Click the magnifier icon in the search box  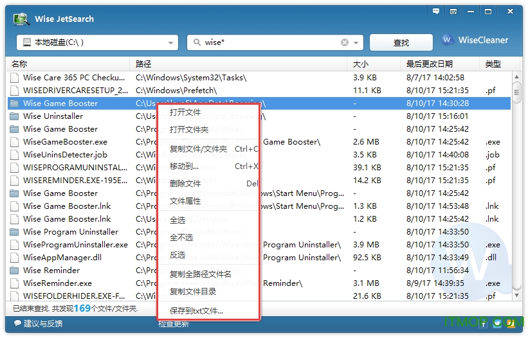[x=196, y=42]
